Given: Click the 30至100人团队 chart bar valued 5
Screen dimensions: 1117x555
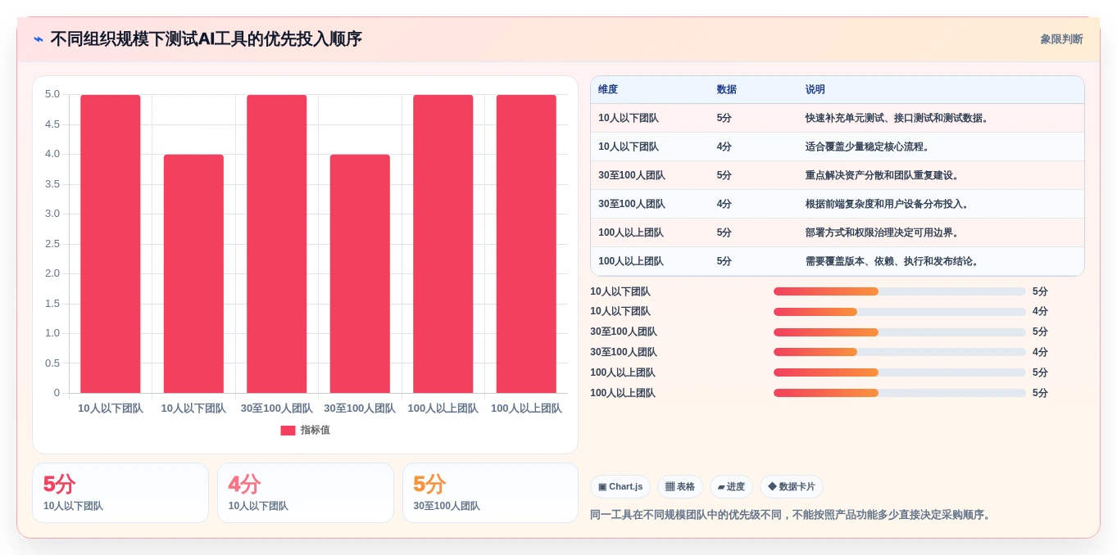Looking at the screenshot, I should 277,244.
